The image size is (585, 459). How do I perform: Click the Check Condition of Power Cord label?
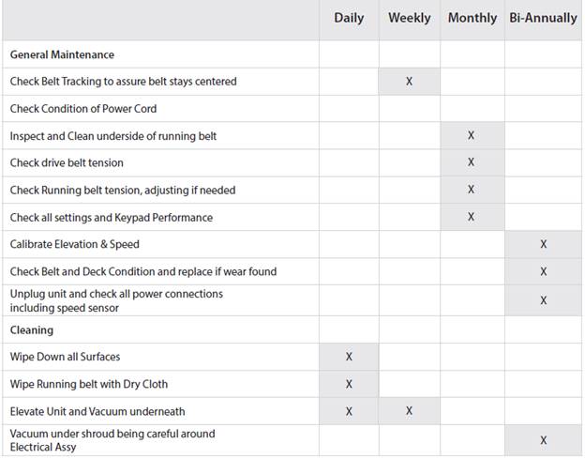83,109
